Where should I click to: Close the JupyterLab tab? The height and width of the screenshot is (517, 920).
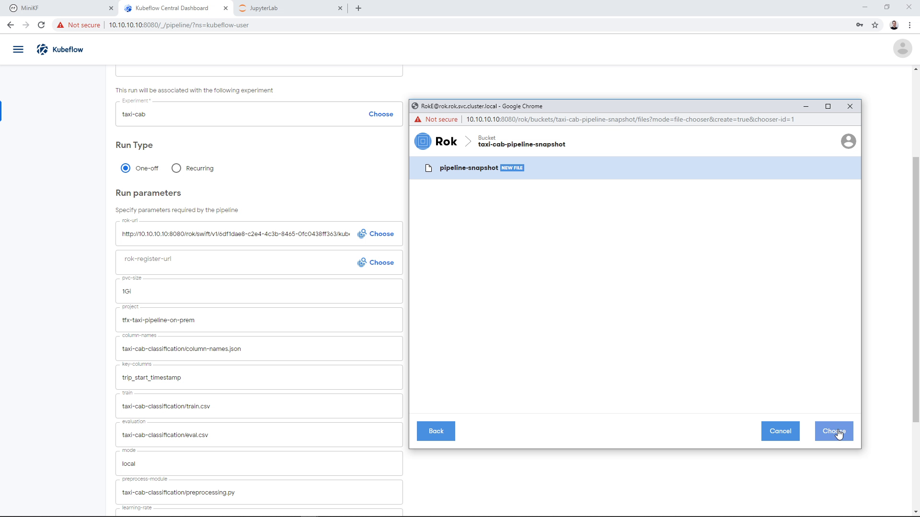click(x=340, y=8)
